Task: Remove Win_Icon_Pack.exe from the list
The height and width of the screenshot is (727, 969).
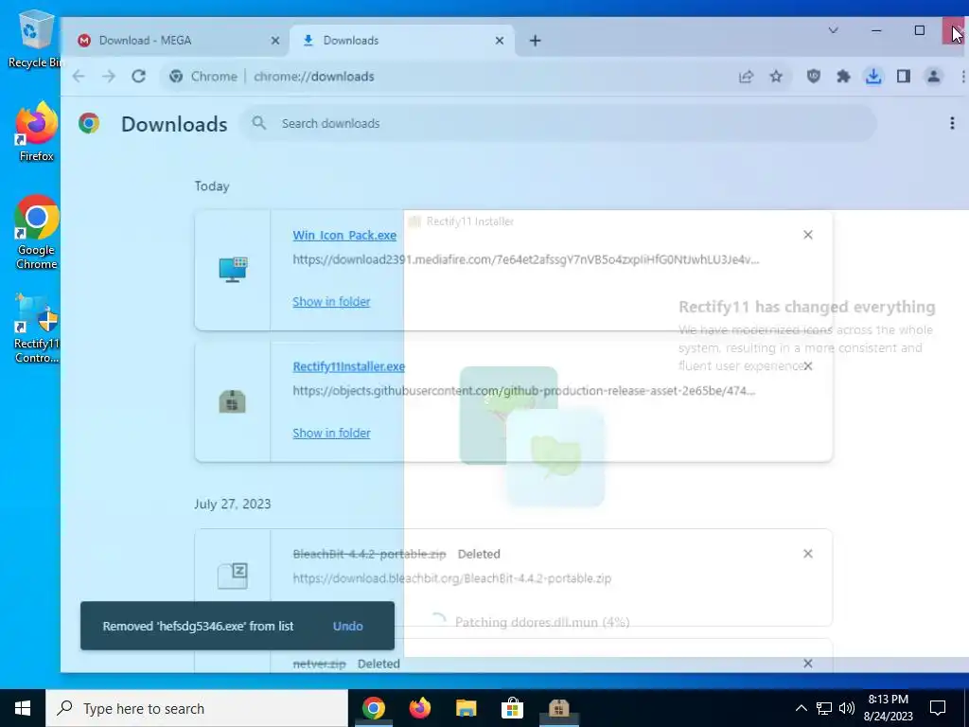Action: click(808, 235)
